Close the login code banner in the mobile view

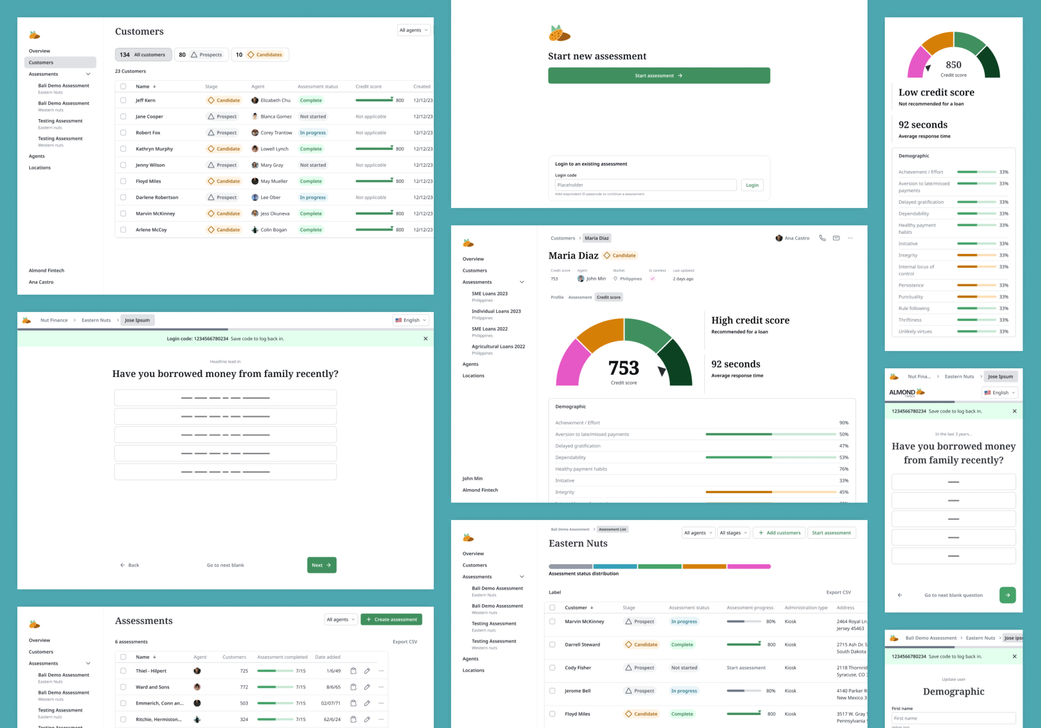pyautogui.click(x=1014, y=411)
